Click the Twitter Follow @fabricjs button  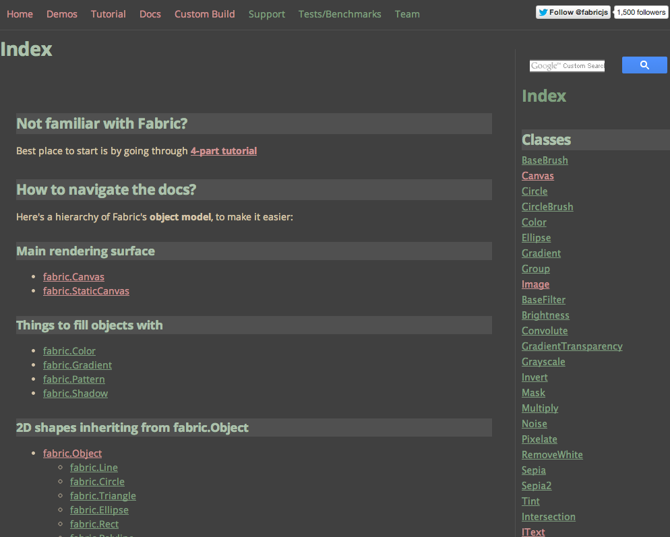[573, 12]
